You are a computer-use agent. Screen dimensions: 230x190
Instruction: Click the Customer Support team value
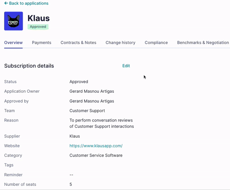[87, 111]
